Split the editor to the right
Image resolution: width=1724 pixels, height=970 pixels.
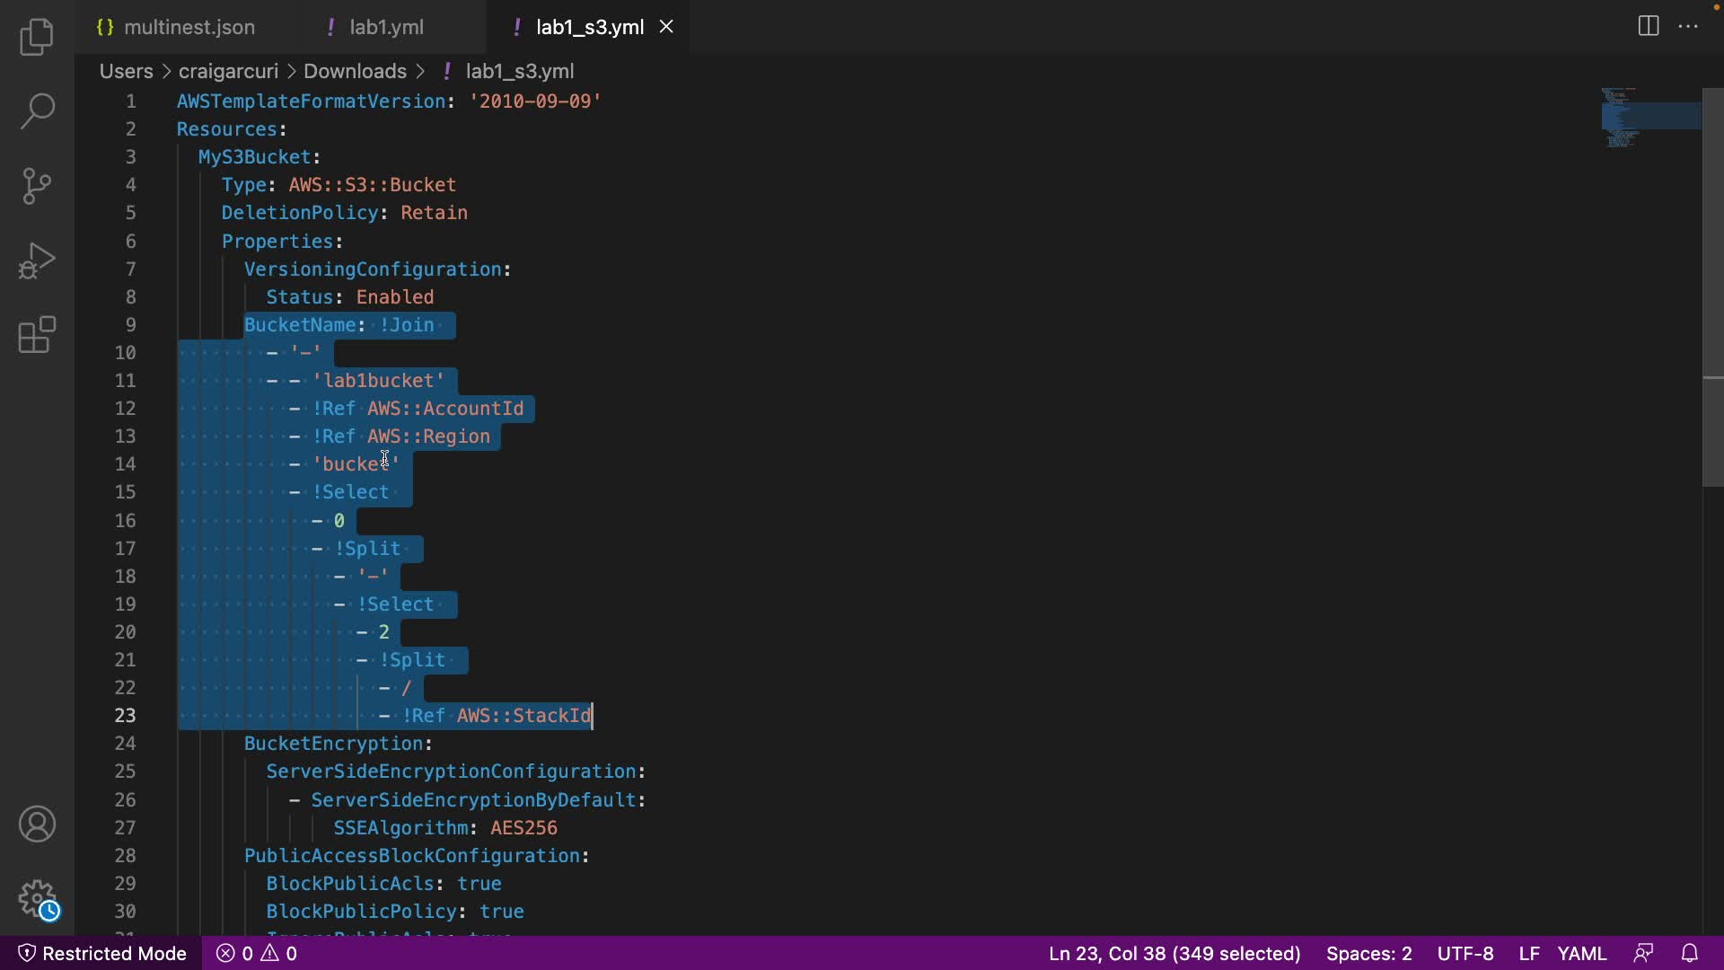(x=1648, y=26)
